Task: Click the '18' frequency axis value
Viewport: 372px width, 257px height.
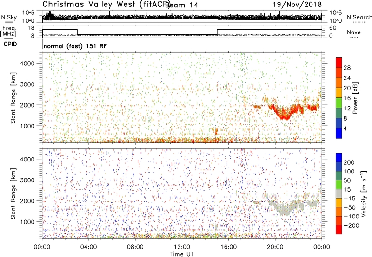Action: (31, 28)
